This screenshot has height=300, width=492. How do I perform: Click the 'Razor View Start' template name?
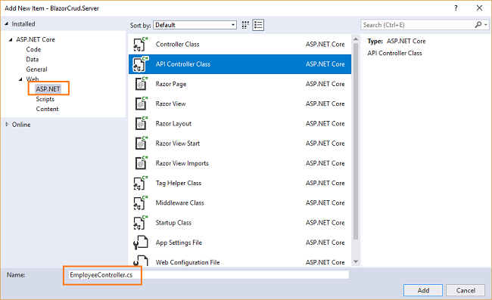click(178, 144)
